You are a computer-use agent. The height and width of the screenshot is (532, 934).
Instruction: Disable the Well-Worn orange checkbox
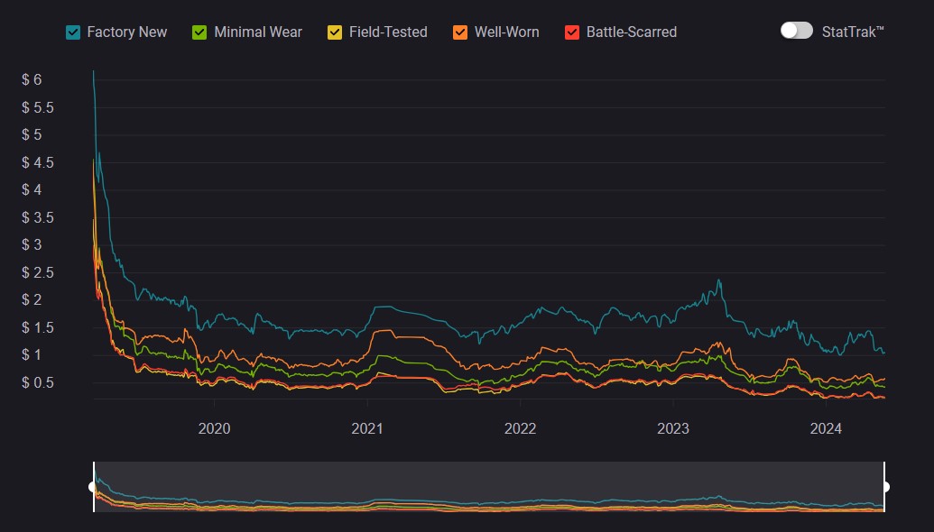tap(460, 32)
